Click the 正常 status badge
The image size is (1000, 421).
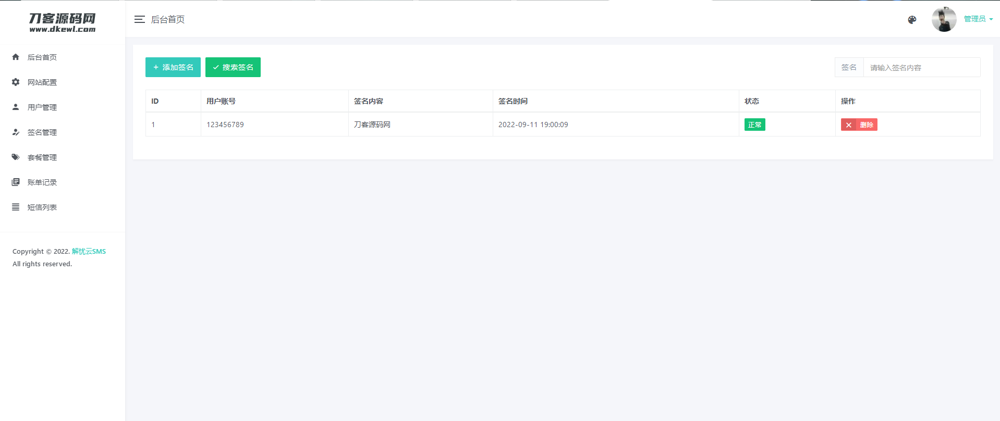pos(754,125)
